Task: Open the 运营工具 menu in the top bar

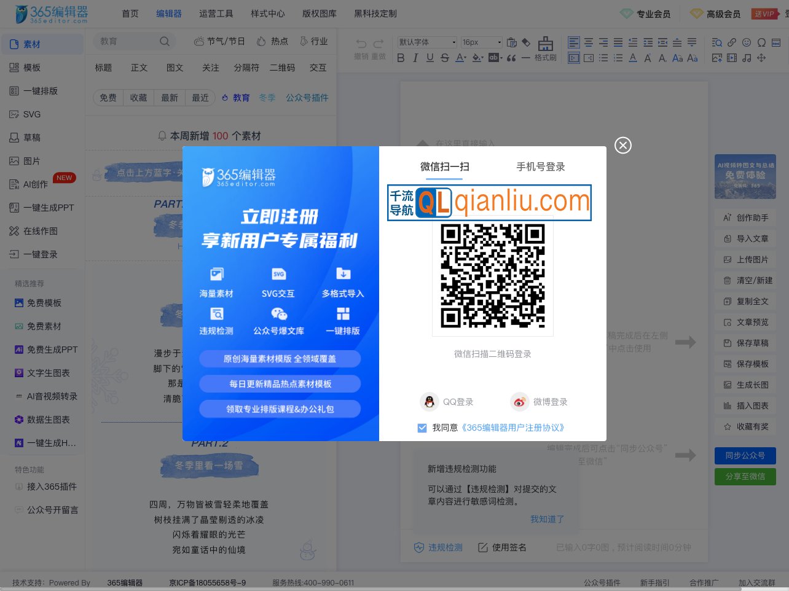Action: 216,13
